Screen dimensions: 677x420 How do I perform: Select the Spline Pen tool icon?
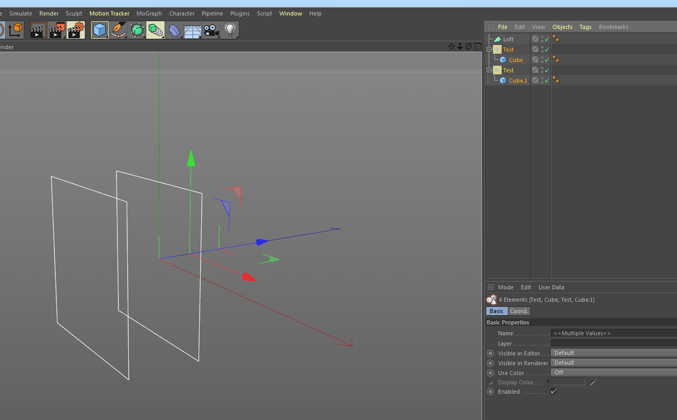coord(118,30)
